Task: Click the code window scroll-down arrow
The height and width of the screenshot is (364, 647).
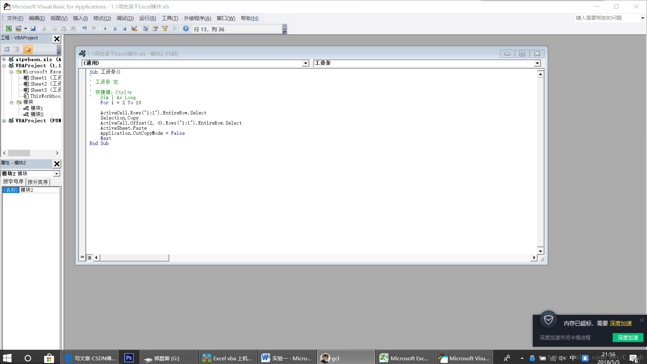Action: coord(540,251)
